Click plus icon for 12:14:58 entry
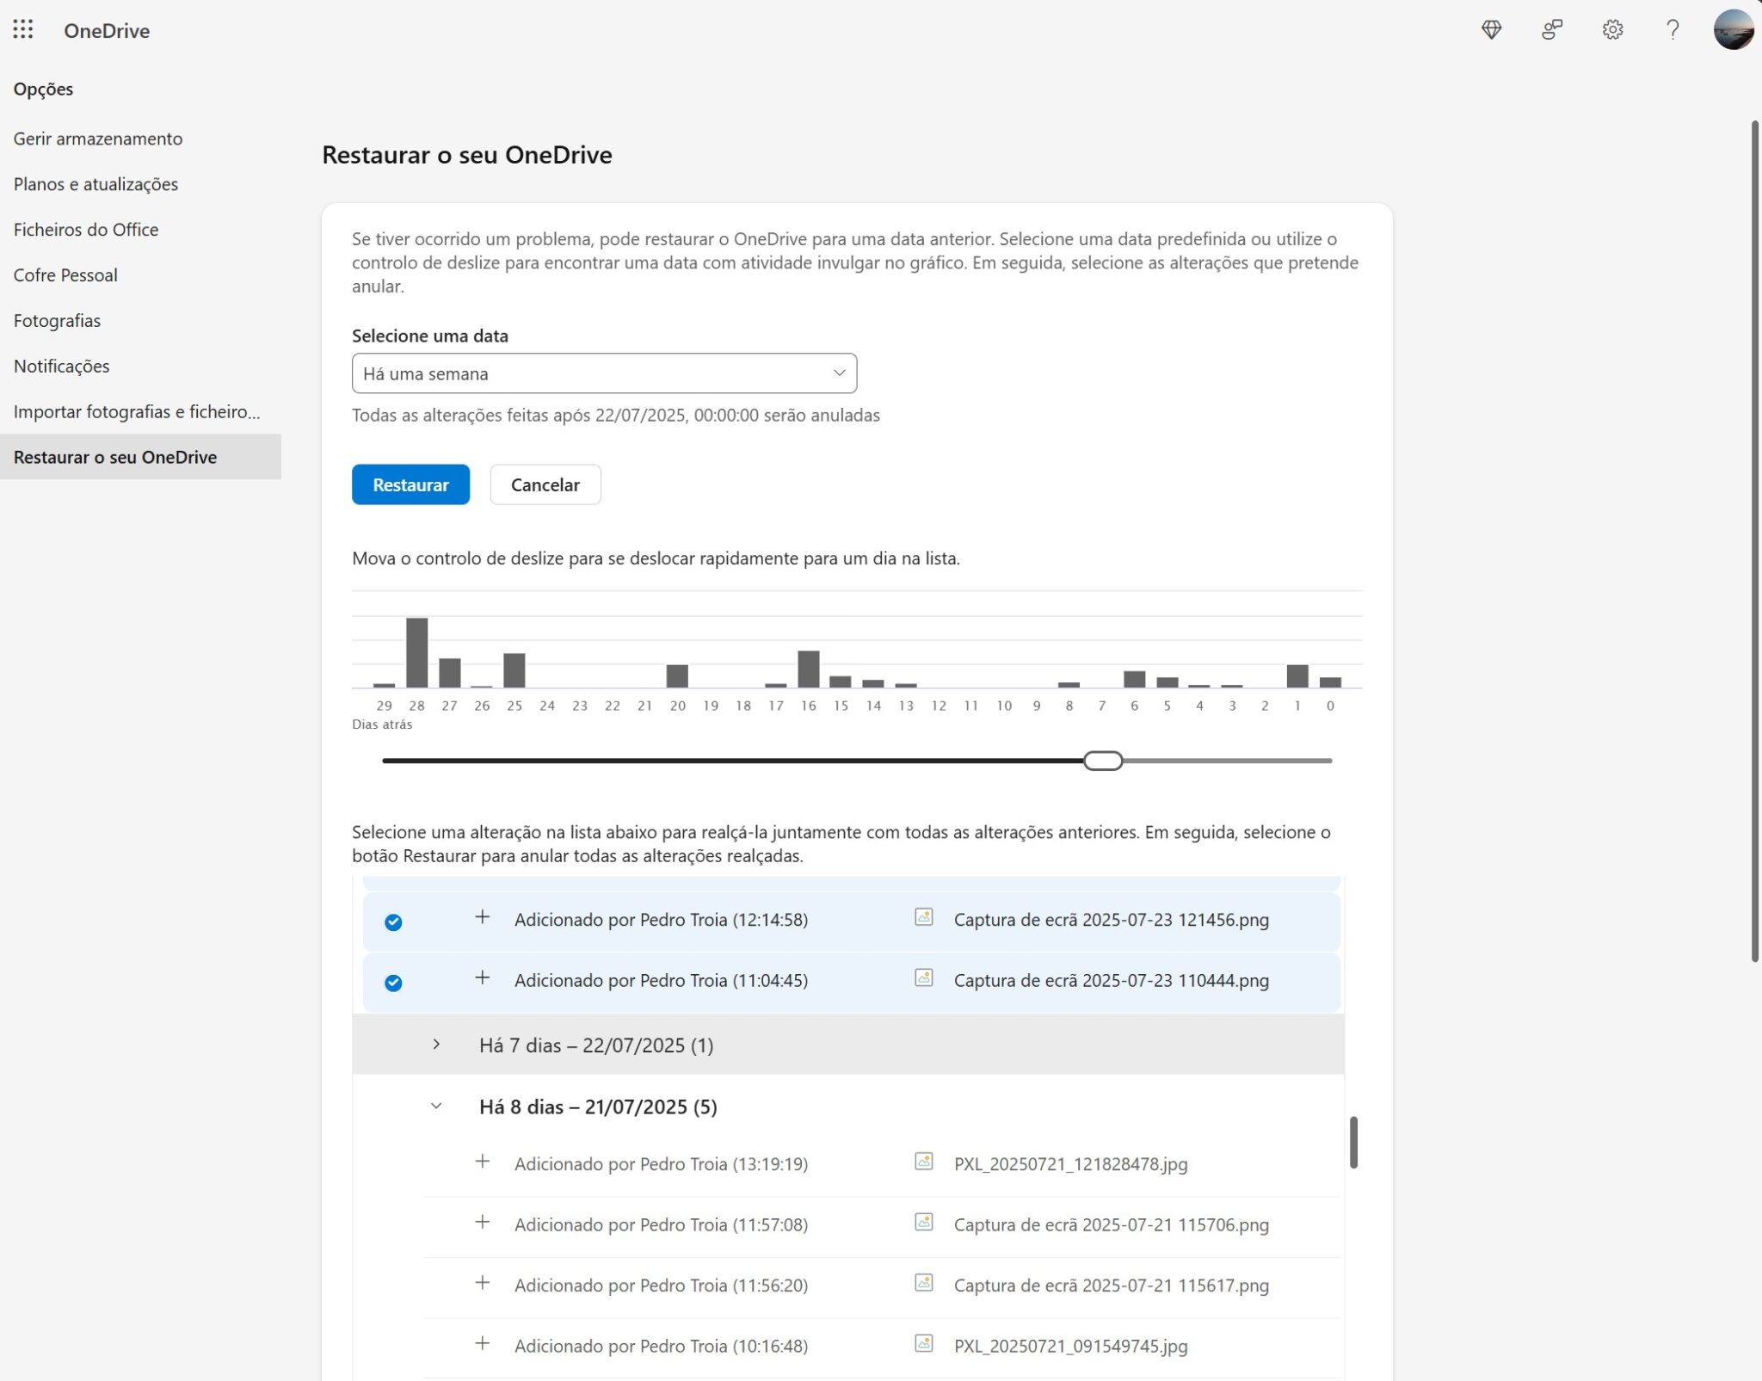This screenshot has height=1381, width=1762. 483,917
